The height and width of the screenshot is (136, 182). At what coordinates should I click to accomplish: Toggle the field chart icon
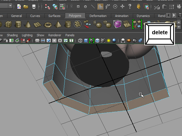(60, 41)
